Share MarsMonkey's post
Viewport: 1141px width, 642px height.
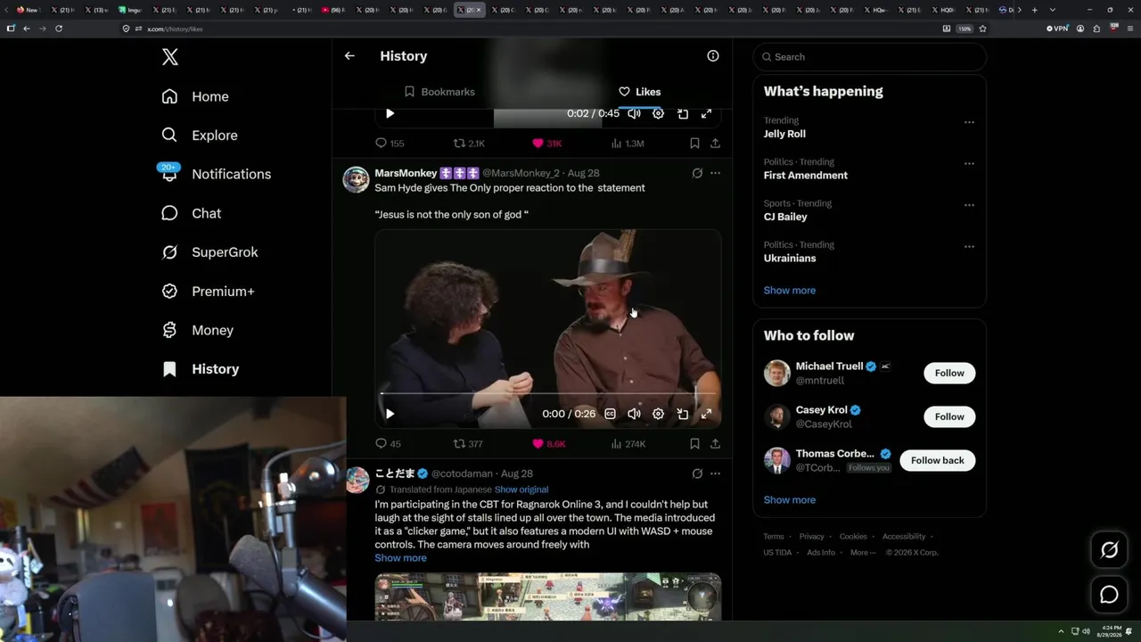point(715,444)
